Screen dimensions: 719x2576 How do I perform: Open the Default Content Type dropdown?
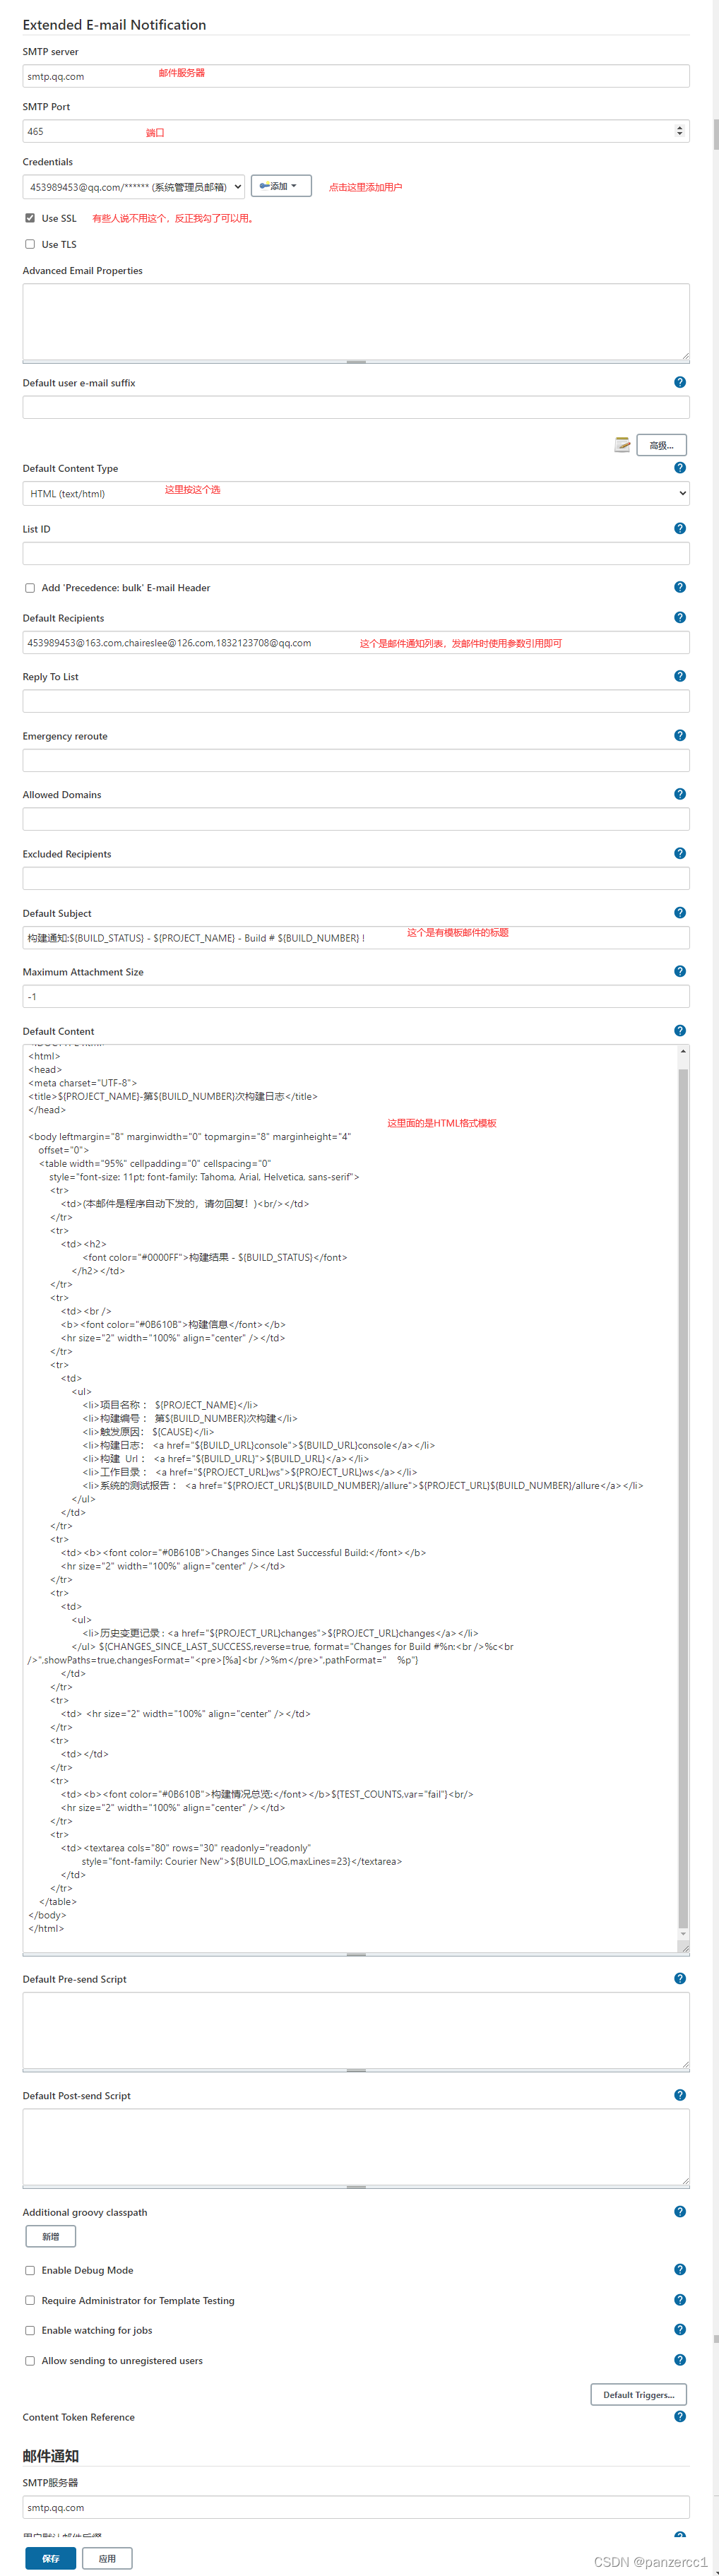(356, 493)
